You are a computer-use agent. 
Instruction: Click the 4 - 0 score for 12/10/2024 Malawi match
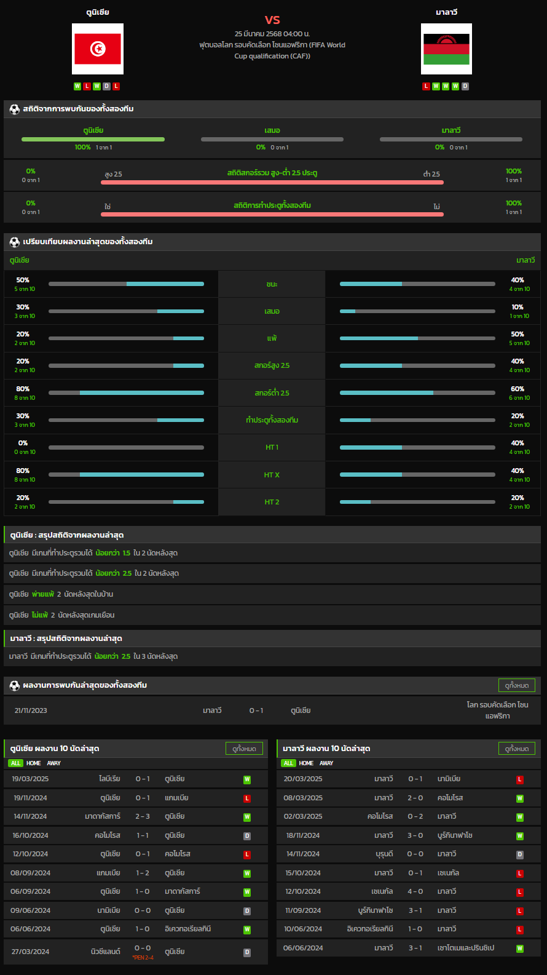415,891
